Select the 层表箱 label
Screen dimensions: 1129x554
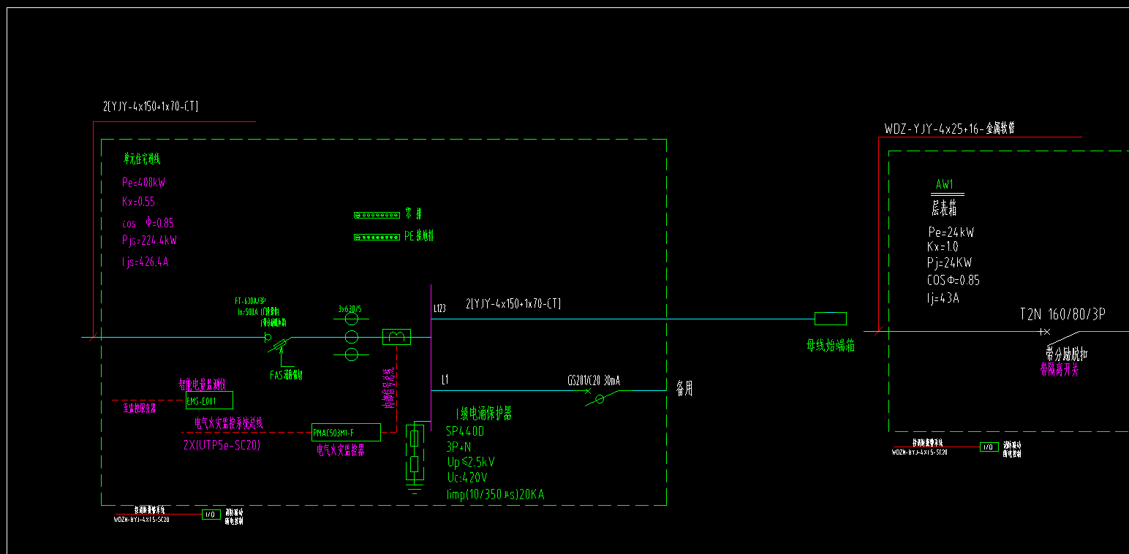point(943,209)
